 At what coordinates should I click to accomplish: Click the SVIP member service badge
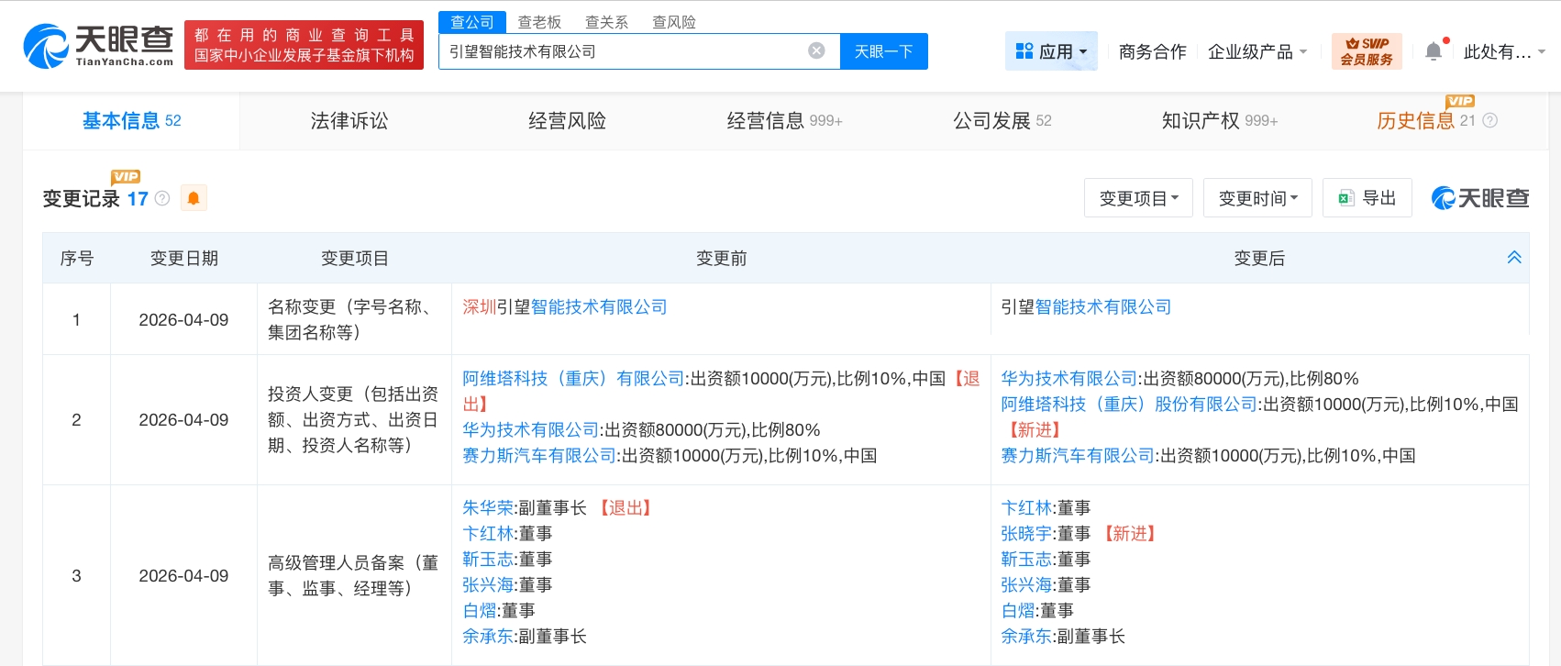(x=1366, y=51)
